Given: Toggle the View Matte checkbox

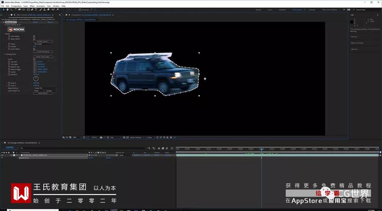Looking at the screenshot, I should [34, 36].
